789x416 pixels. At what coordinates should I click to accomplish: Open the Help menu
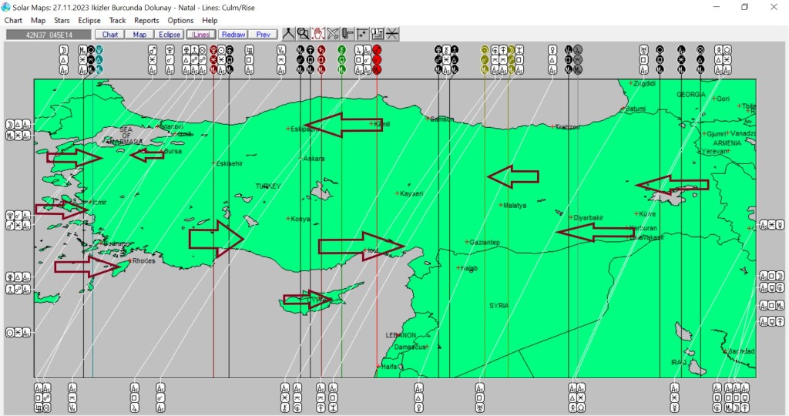click(210, 21)
